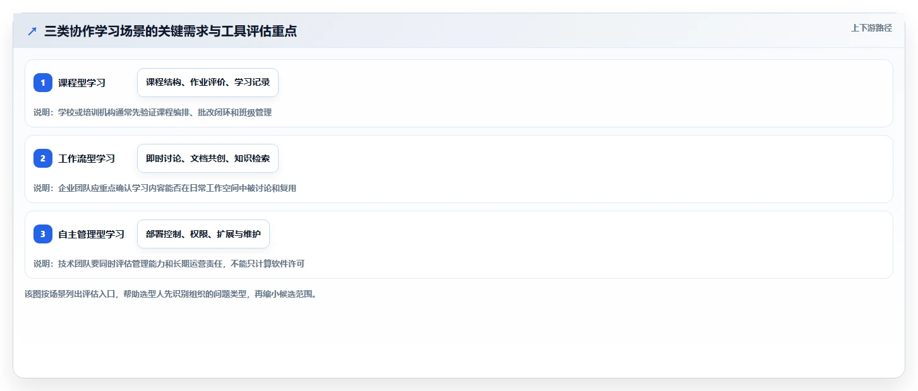Image resolution: width=918 pixels, height=391 pixels.
Task: Click the note about 技术团队要同时评估
Action: click(x=169, y=264)
